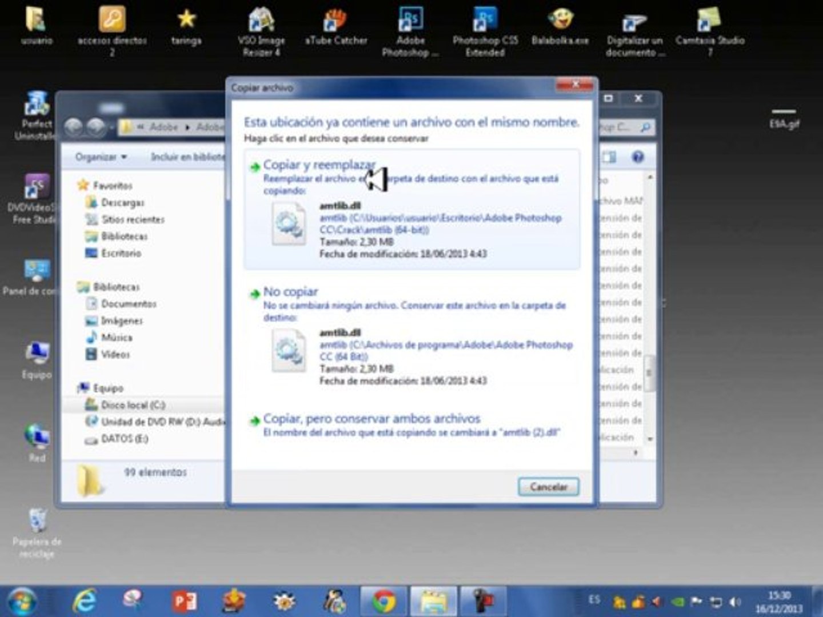Open Google Chrome from taskbar
This screenshot has width=823, height=617.
pos(383,601)
